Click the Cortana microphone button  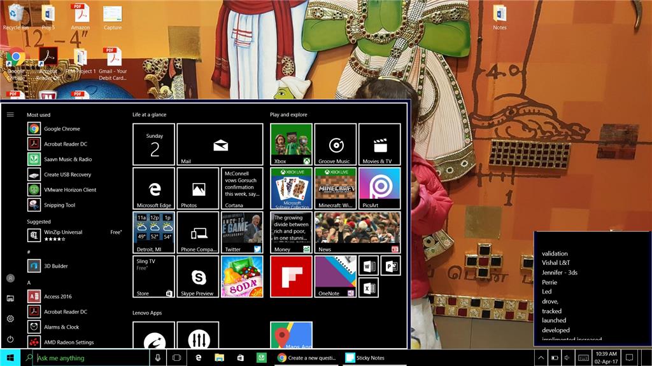pyautogui.click(x=158, y=358)
